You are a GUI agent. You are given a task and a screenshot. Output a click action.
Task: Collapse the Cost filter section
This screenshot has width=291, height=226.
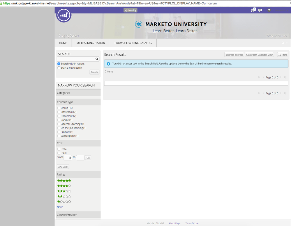pyautogui.click(x=78, y=143)
